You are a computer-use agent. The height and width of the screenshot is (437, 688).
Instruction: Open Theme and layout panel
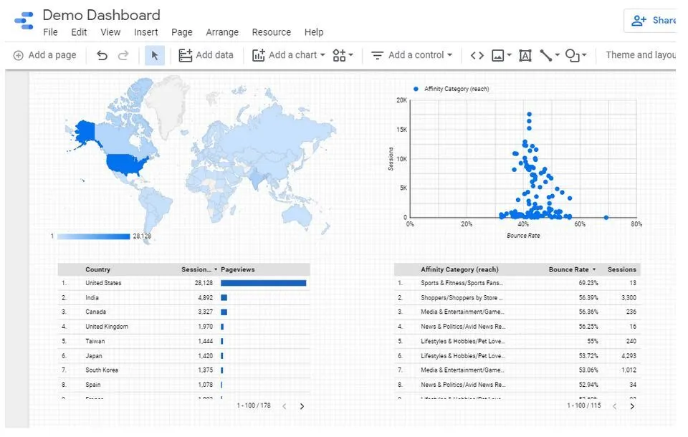click(x=641, y=55)
